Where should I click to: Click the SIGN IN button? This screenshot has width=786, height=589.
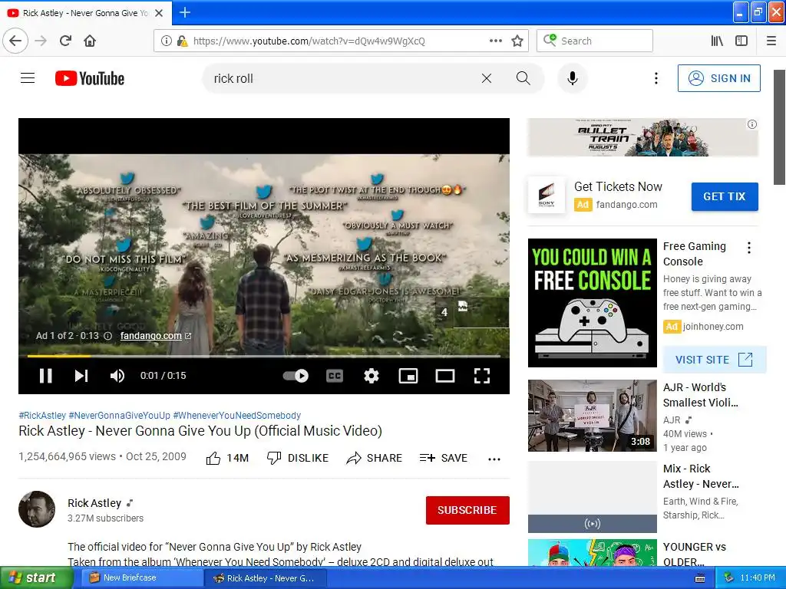[718, 78]
